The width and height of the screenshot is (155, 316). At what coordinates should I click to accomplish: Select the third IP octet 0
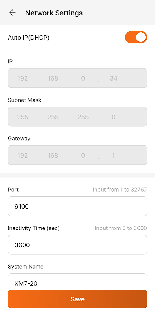tap(83, 78)
